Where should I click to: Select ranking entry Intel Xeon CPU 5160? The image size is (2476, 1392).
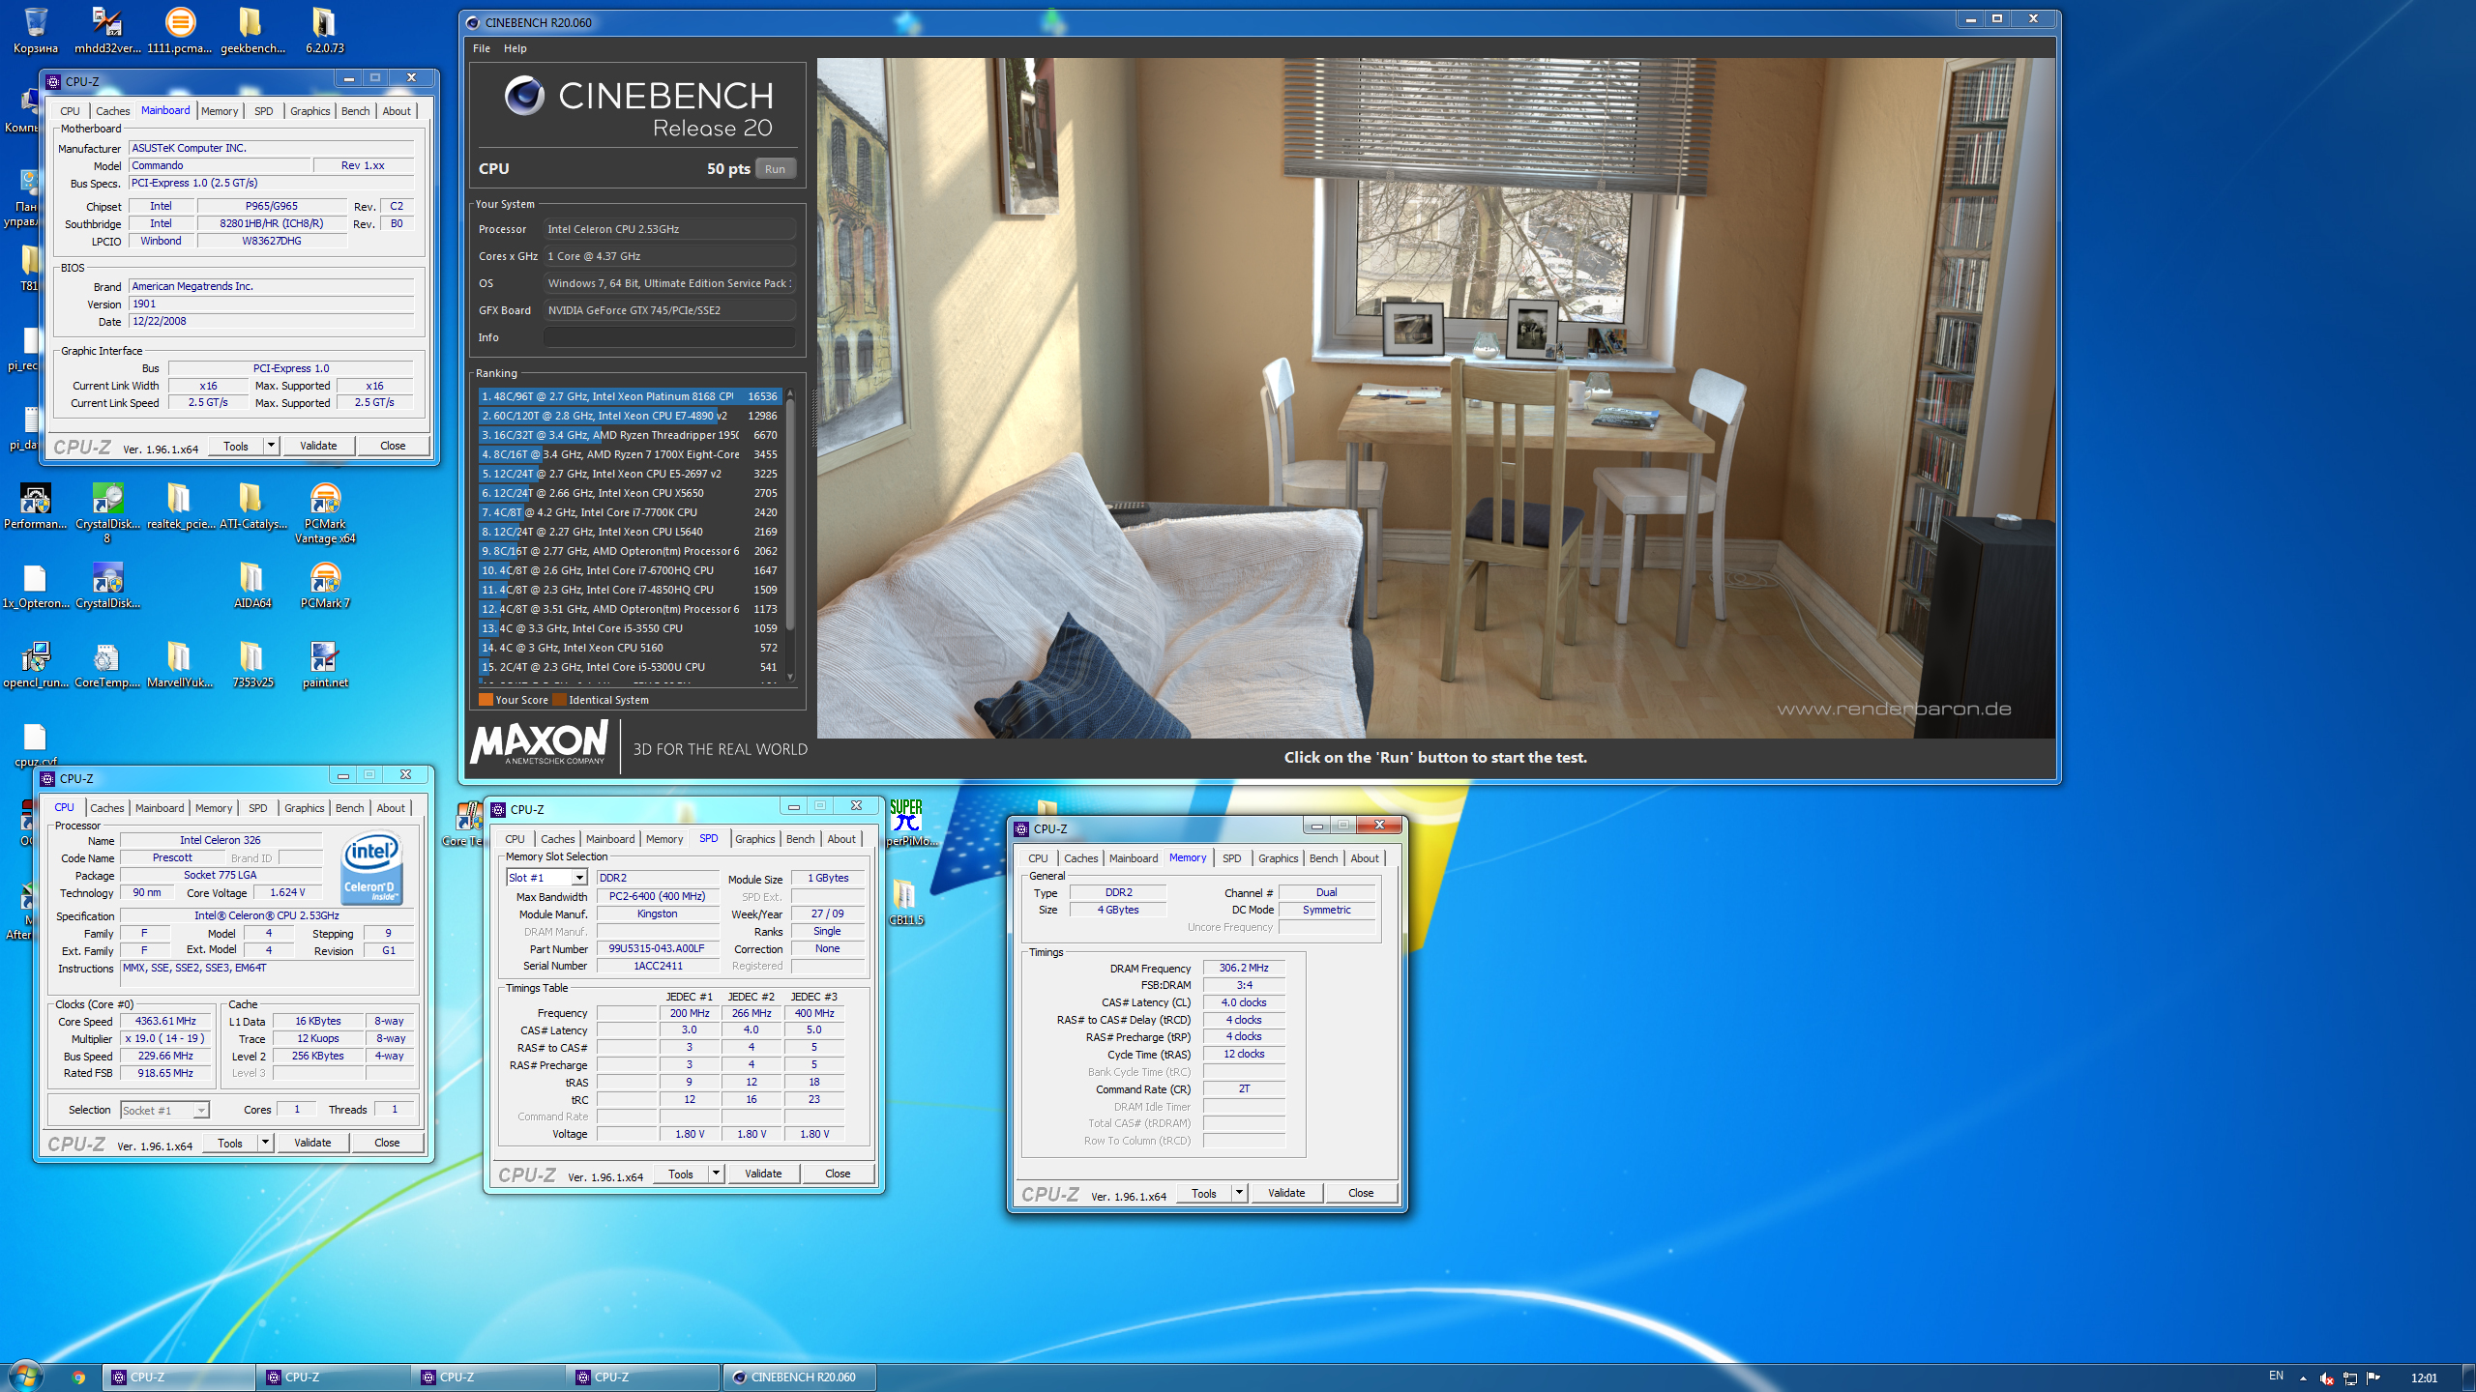point(629,648)
